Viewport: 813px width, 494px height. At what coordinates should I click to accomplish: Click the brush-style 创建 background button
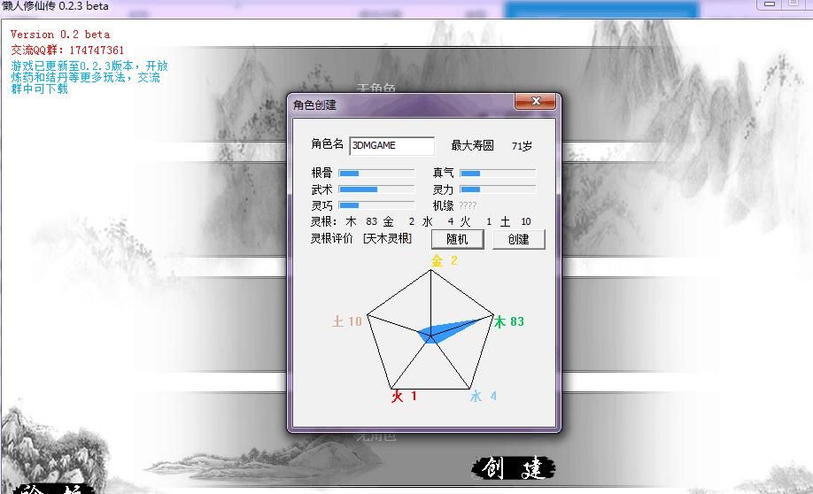[x=514, y=468]
